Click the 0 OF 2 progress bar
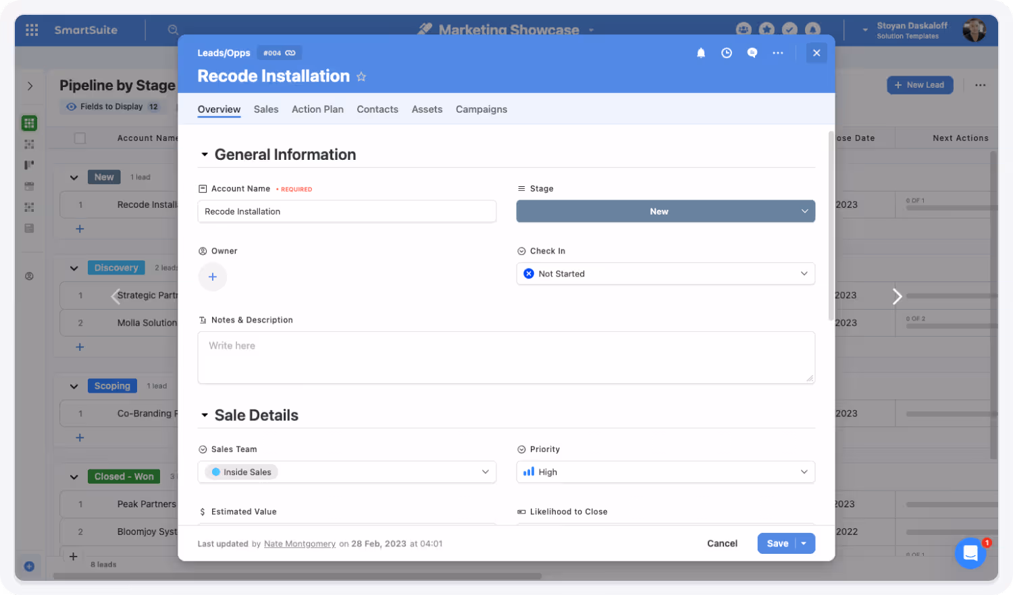Screen dimensions: 1013x595 point(951,326)
